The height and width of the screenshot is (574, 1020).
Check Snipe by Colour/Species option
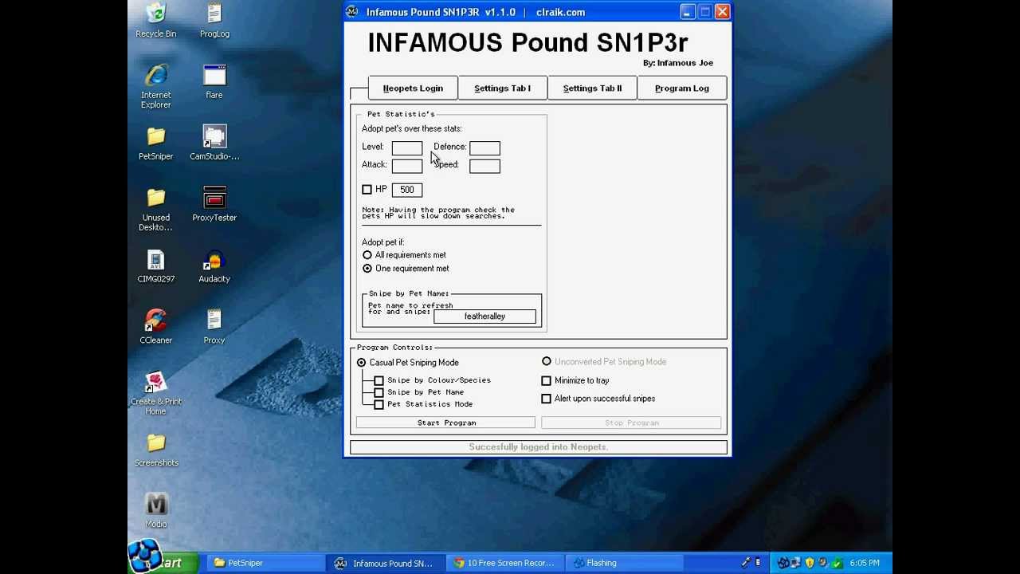(379, 381)
